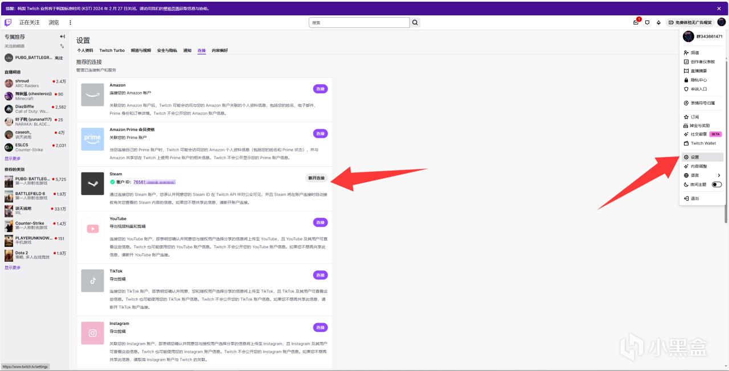Viewport: 729px width, 371px height.
Task: Open 创作者仪表板 in user menu
Action: (703, 61)
